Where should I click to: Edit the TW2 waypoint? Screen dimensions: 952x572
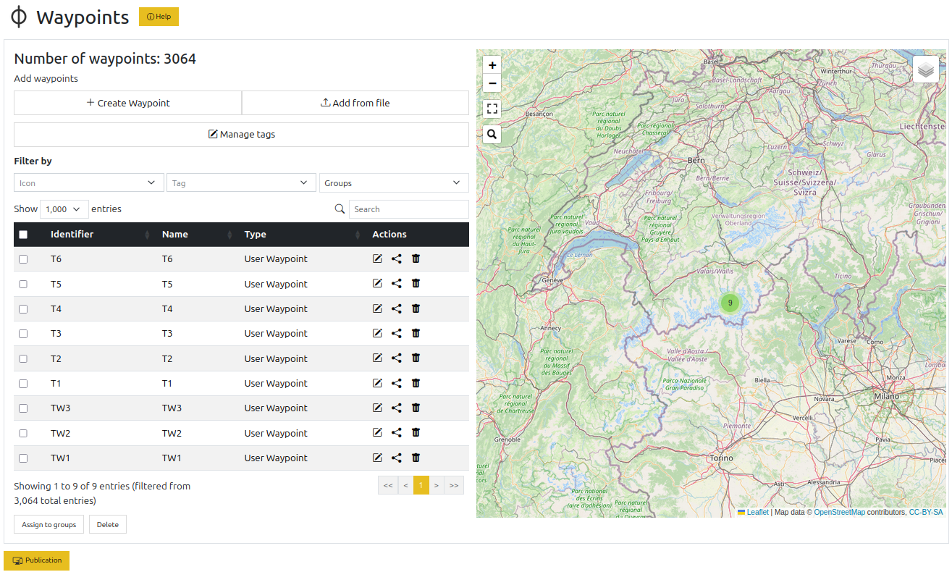click(x=376, y=432)
